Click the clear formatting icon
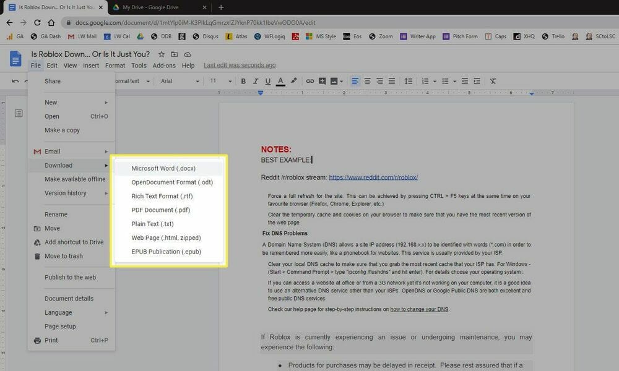The image size is (619, 371). (493, 81)
